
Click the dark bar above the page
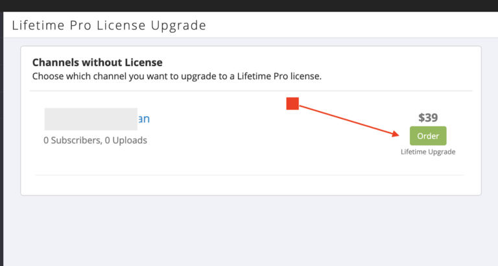coord(249,6)
